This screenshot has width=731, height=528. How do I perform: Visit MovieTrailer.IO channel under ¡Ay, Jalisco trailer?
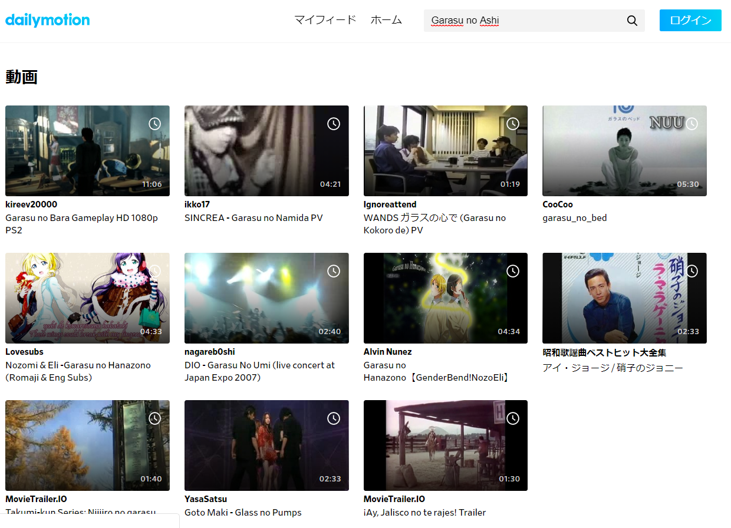(x=394, y=499)
